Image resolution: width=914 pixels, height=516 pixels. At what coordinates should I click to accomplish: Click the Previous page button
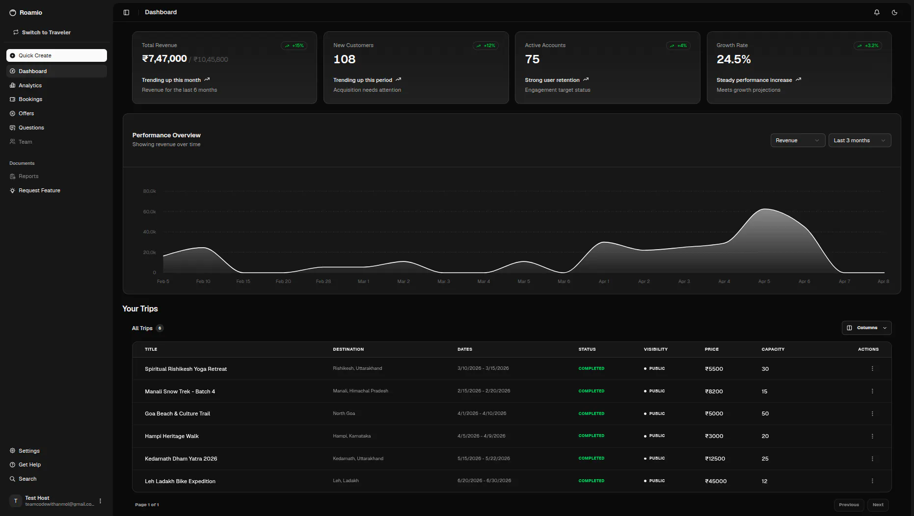click(849, 505)
